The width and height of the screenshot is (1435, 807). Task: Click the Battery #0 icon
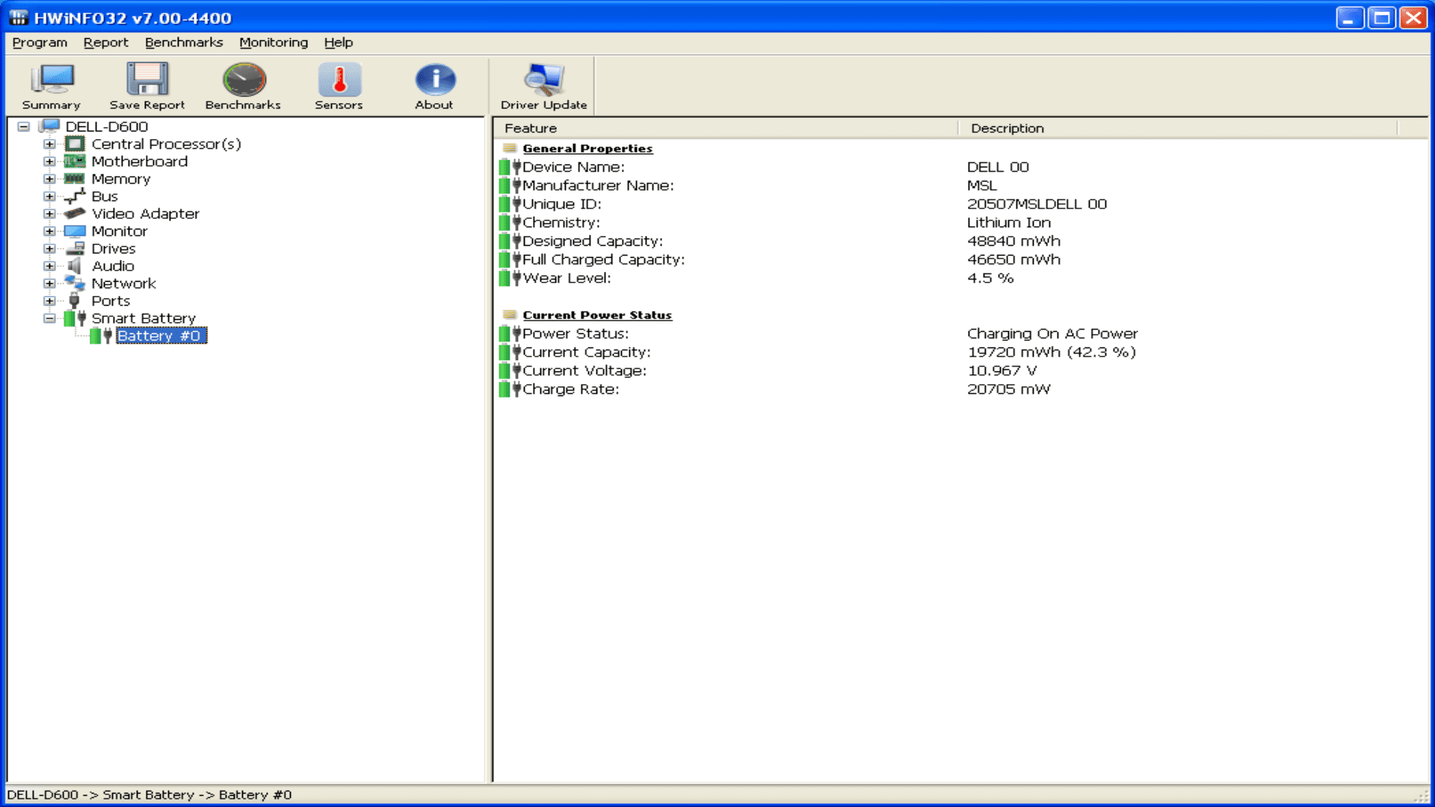101,336
